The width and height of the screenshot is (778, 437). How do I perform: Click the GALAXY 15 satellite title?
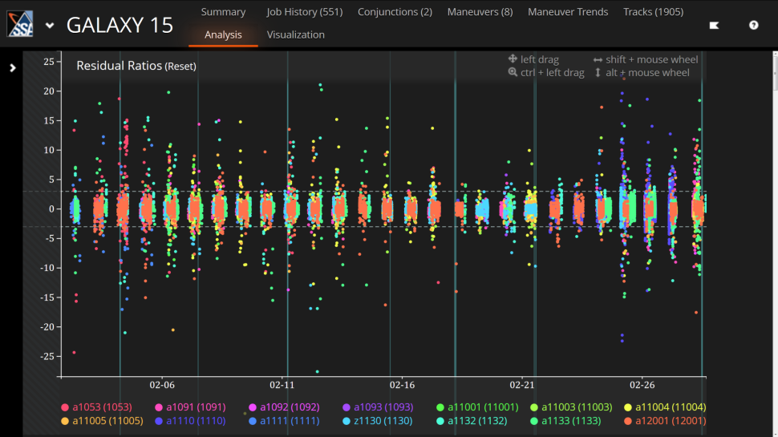[120, 26]
